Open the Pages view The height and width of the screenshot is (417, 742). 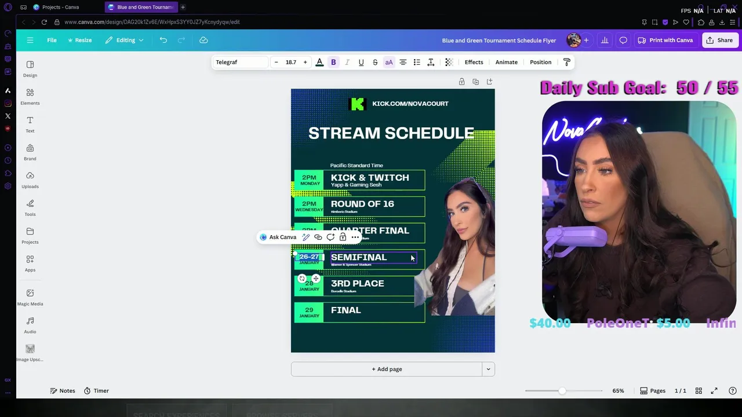(x=653, y=391)
